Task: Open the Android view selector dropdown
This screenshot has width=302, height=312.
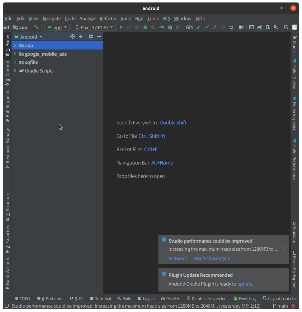Action: [x=28, y=37]
